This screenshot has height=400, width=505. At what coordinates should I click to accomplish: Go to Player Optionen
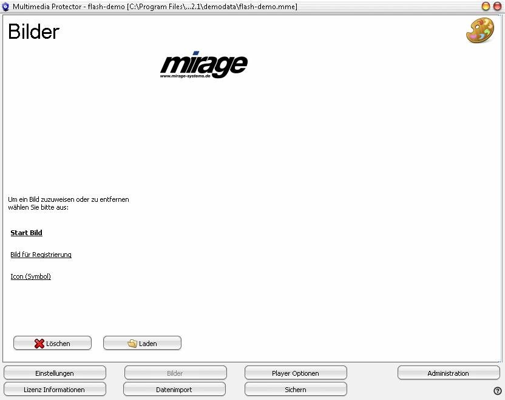(x=296, y=373)
